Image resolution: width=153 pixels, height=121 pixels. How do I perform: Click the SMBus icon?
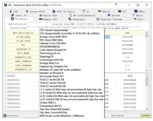[x=136, y=11]
